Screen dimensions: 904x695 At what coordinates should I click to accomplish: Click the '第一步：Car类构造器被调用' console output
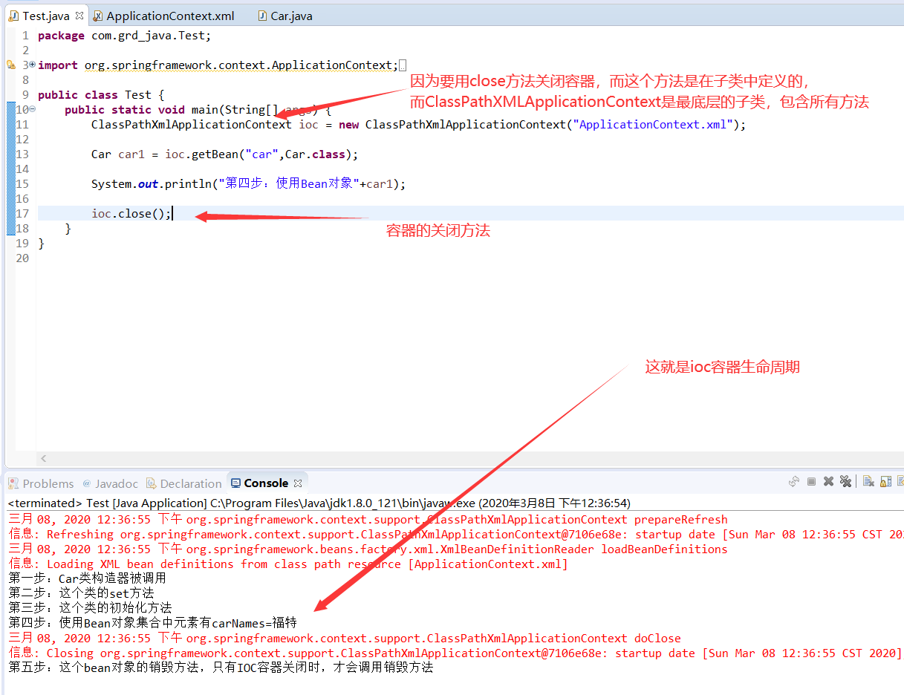pyautogui.click(x=88, y=578)
